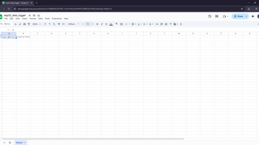This screenshot has width=259, height=145.
Task: Open the Tools menu
Action: click(x=47, y=19)
